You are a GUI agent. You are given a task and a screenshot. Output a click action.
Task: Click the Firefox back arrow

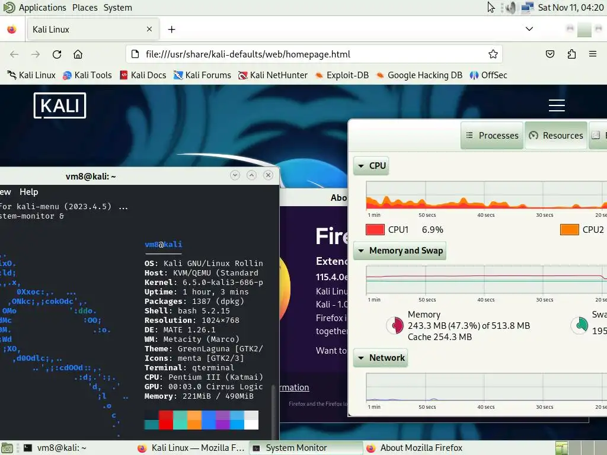14,55
